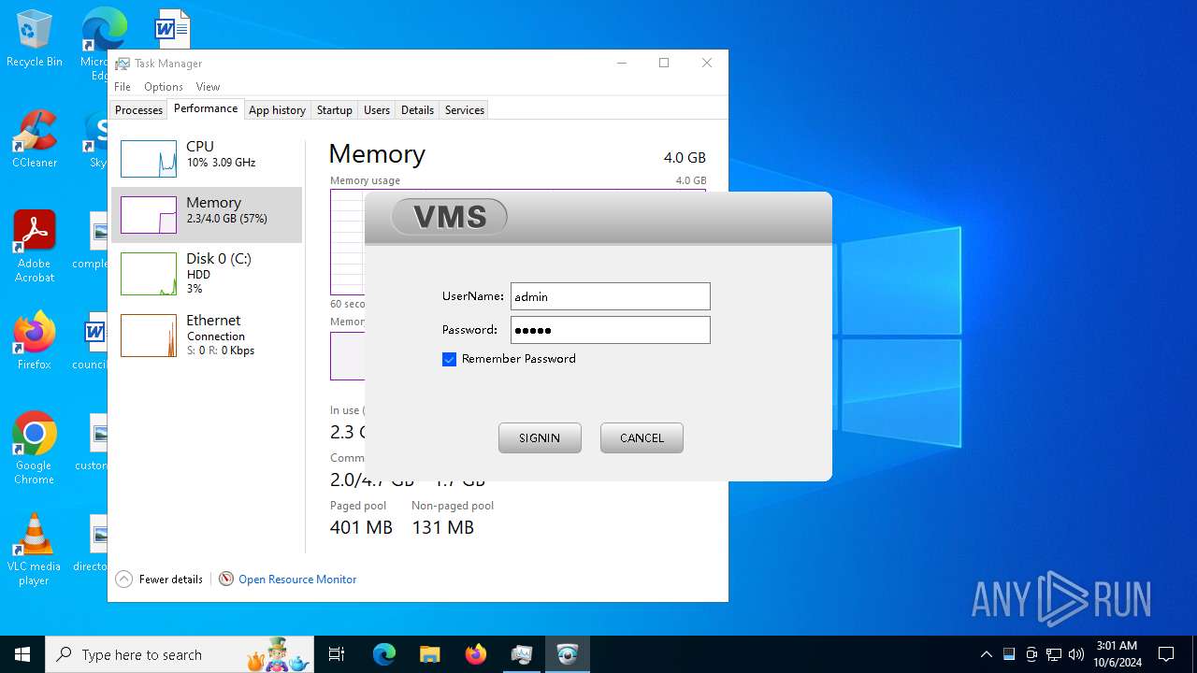Screen dimensions: 1197x673
Task: Maximize the Task Manager window
Action: 664,63
